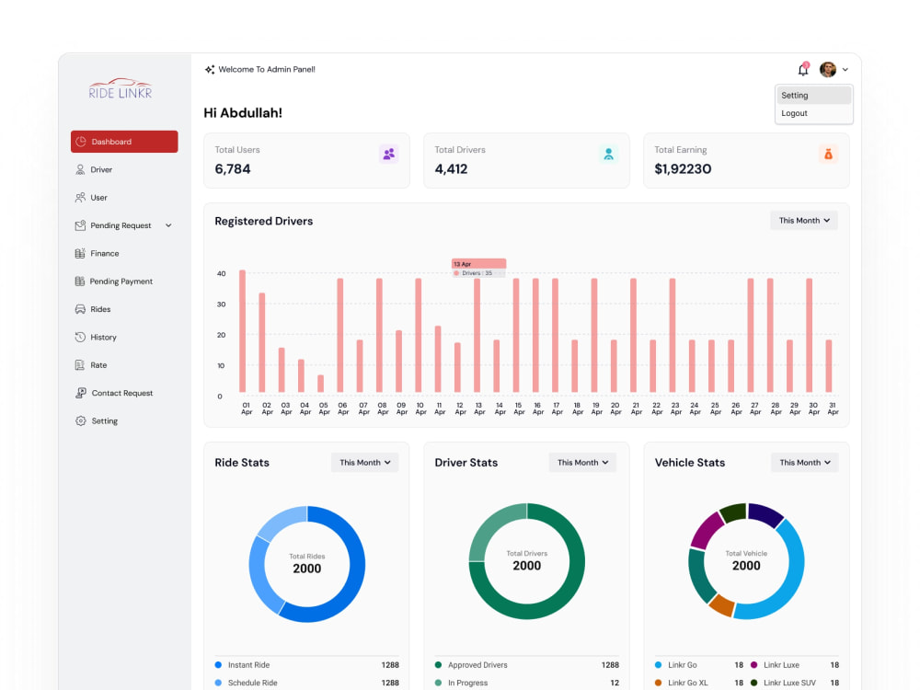The height and width of the screenshot is (690, 920).
Task: Click the Rate receipt icon
Action: pos(80,365)
